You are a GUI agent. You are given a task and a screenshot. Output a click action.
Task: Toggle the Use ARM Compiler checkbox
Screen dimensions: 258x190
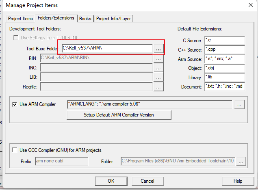coord(15,104)
